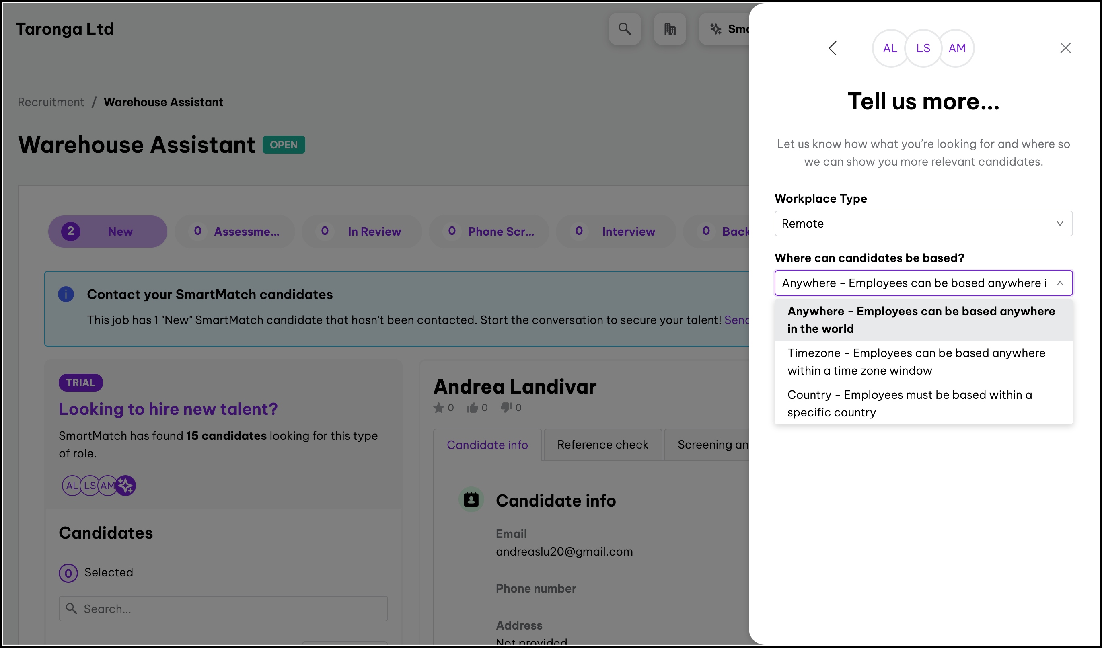Click the search magnifier icon in header
This screenshot has width=1102, height=648.
pos(625,29)
